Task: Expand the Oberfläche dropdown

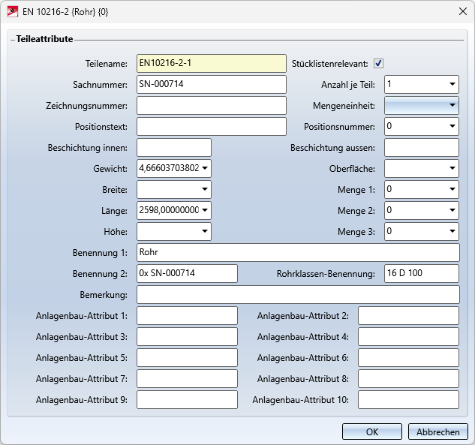Action: [x=452, y=168]
